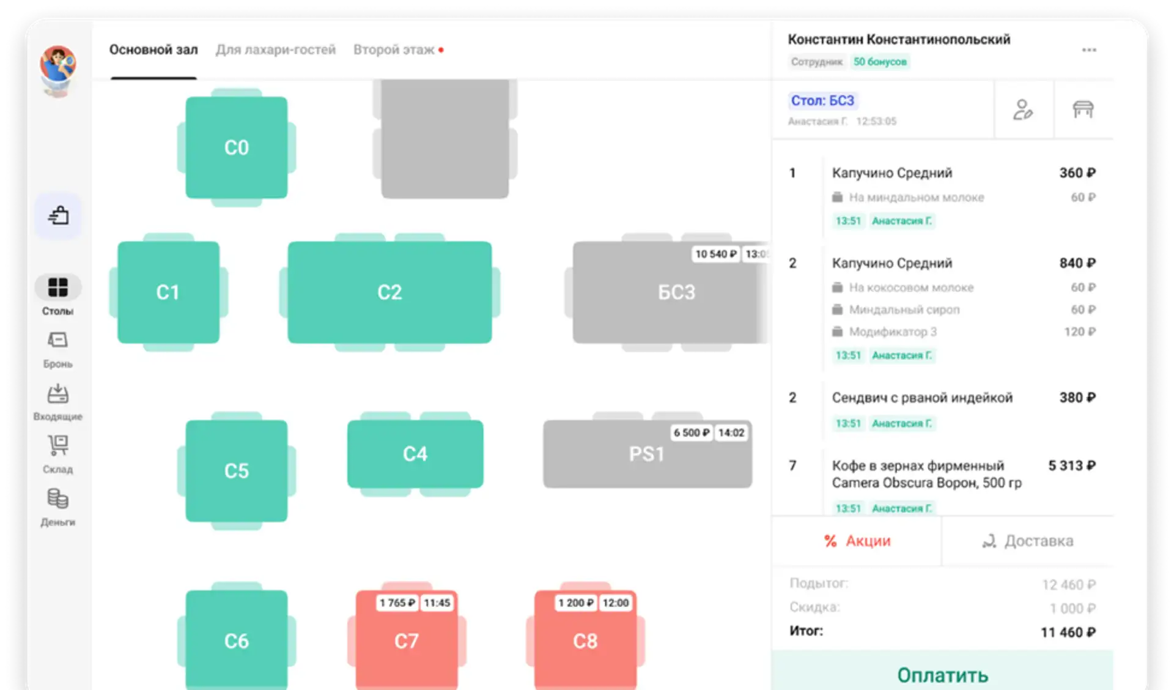The height and width of the screenshot is (690, 1174).
Task: Click the Стол: БС3 label
Action: 822,100
